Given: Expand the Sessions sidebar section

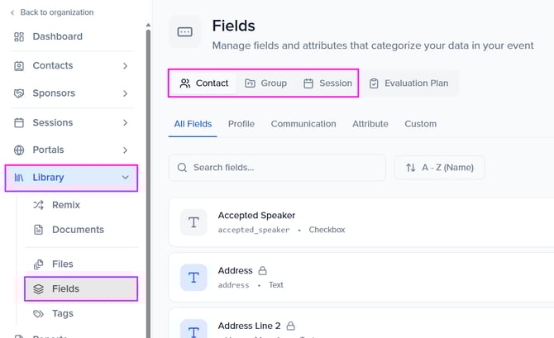Looking at the screenshot, I should click(125, 122).
